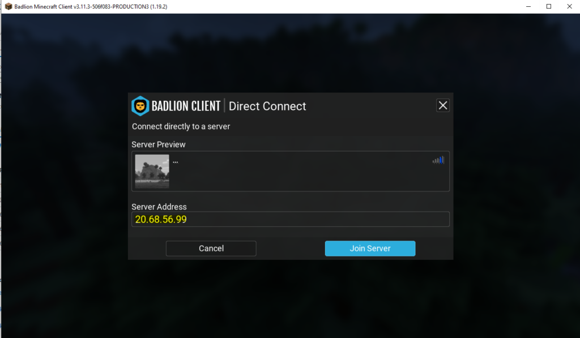Click the Server Address label
The width and height of the screenshot is (580, 338).
(159, 207)
